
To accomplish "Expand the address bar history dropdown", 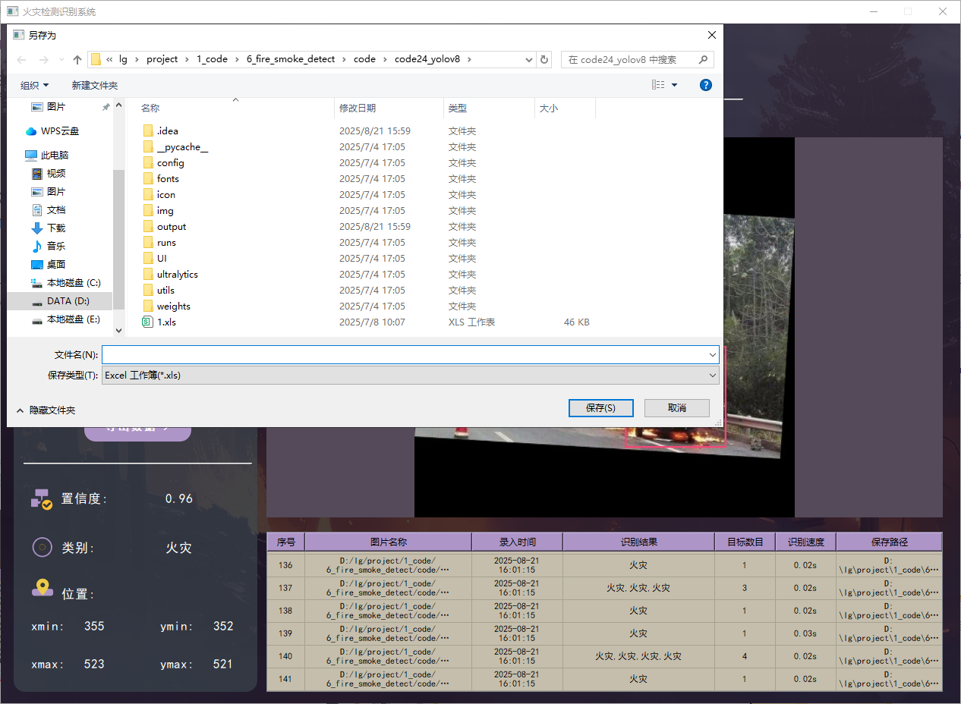I will click(529, 59).
